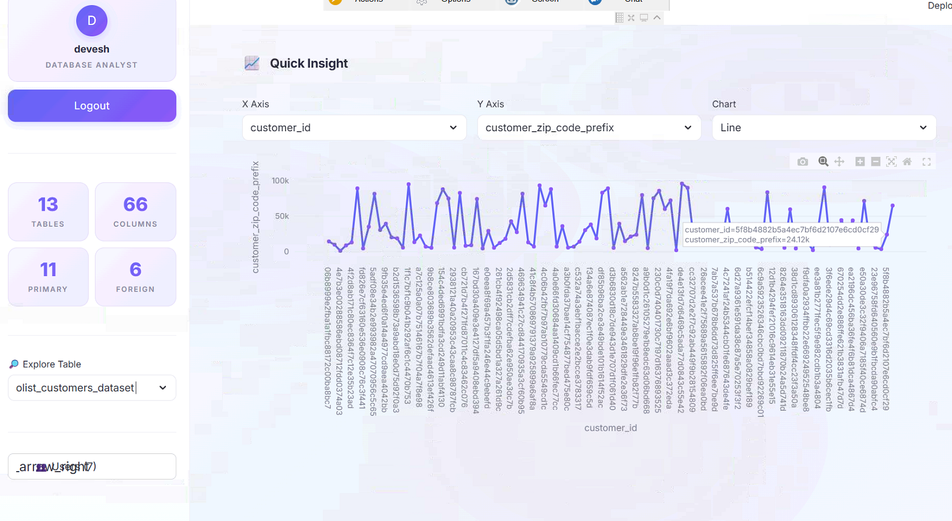Open the Chart type Line dropdown
Screen dimensions: 952x521
click(x=824, y=128)
